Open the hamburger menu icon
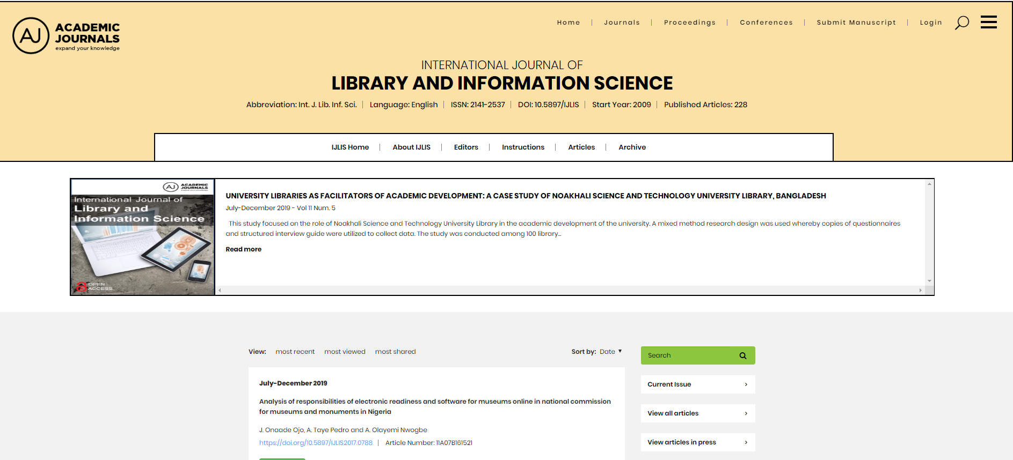 click(x=988, y=22)
